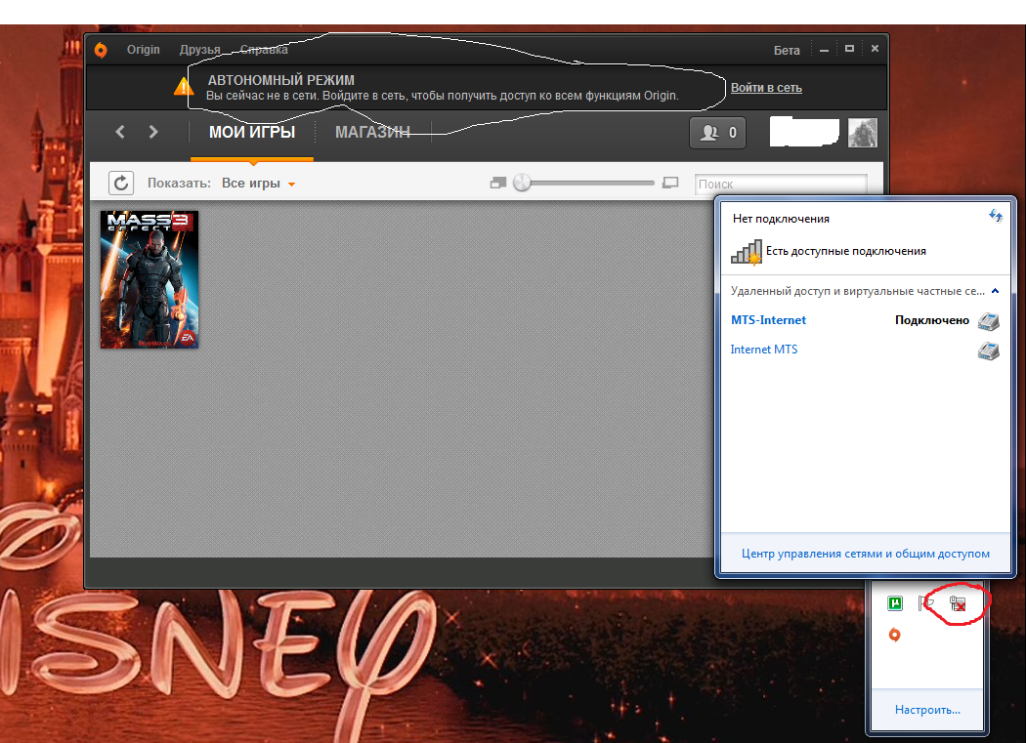
Task: Refresh network list in connections popup
Action: tap(996, 216)
